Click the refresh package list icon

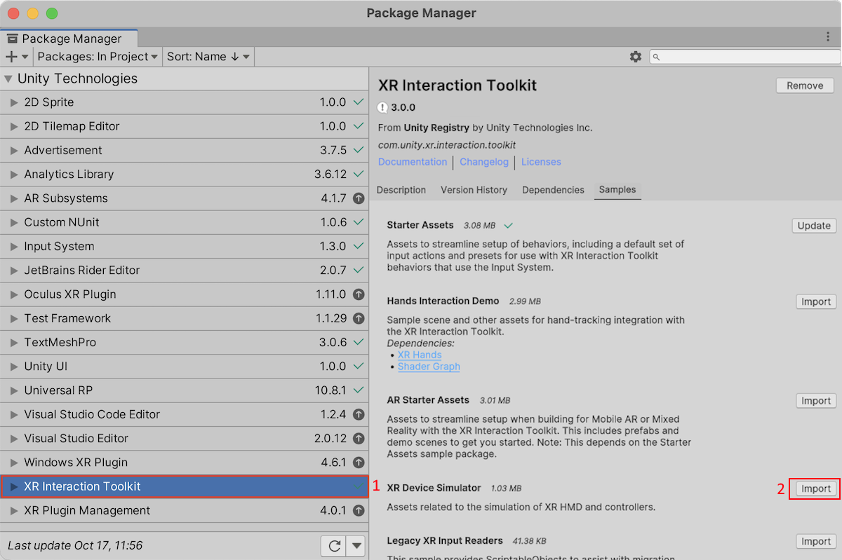click(334, 545)
